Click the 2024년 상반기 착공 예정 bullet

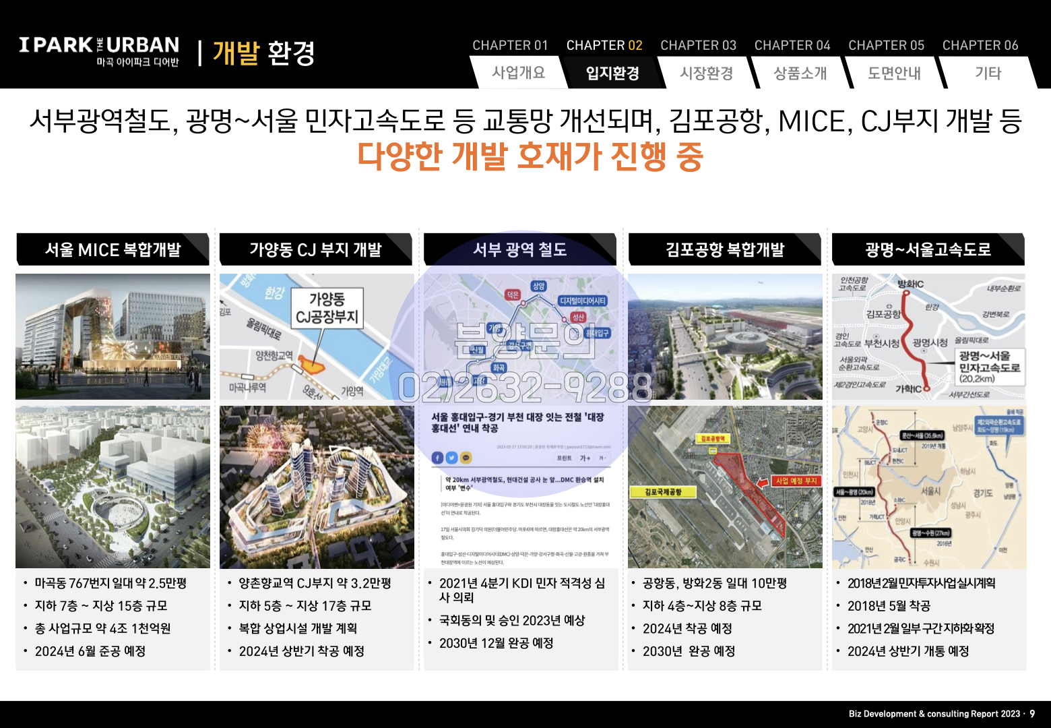click(301, 651)
